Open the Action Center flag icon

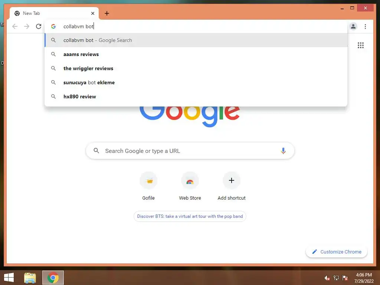[x=345, y=278]
